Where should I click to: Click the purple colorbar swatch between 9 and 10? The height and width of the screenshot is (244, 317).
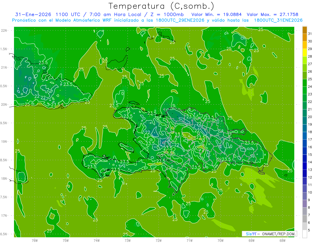point(305,196)
